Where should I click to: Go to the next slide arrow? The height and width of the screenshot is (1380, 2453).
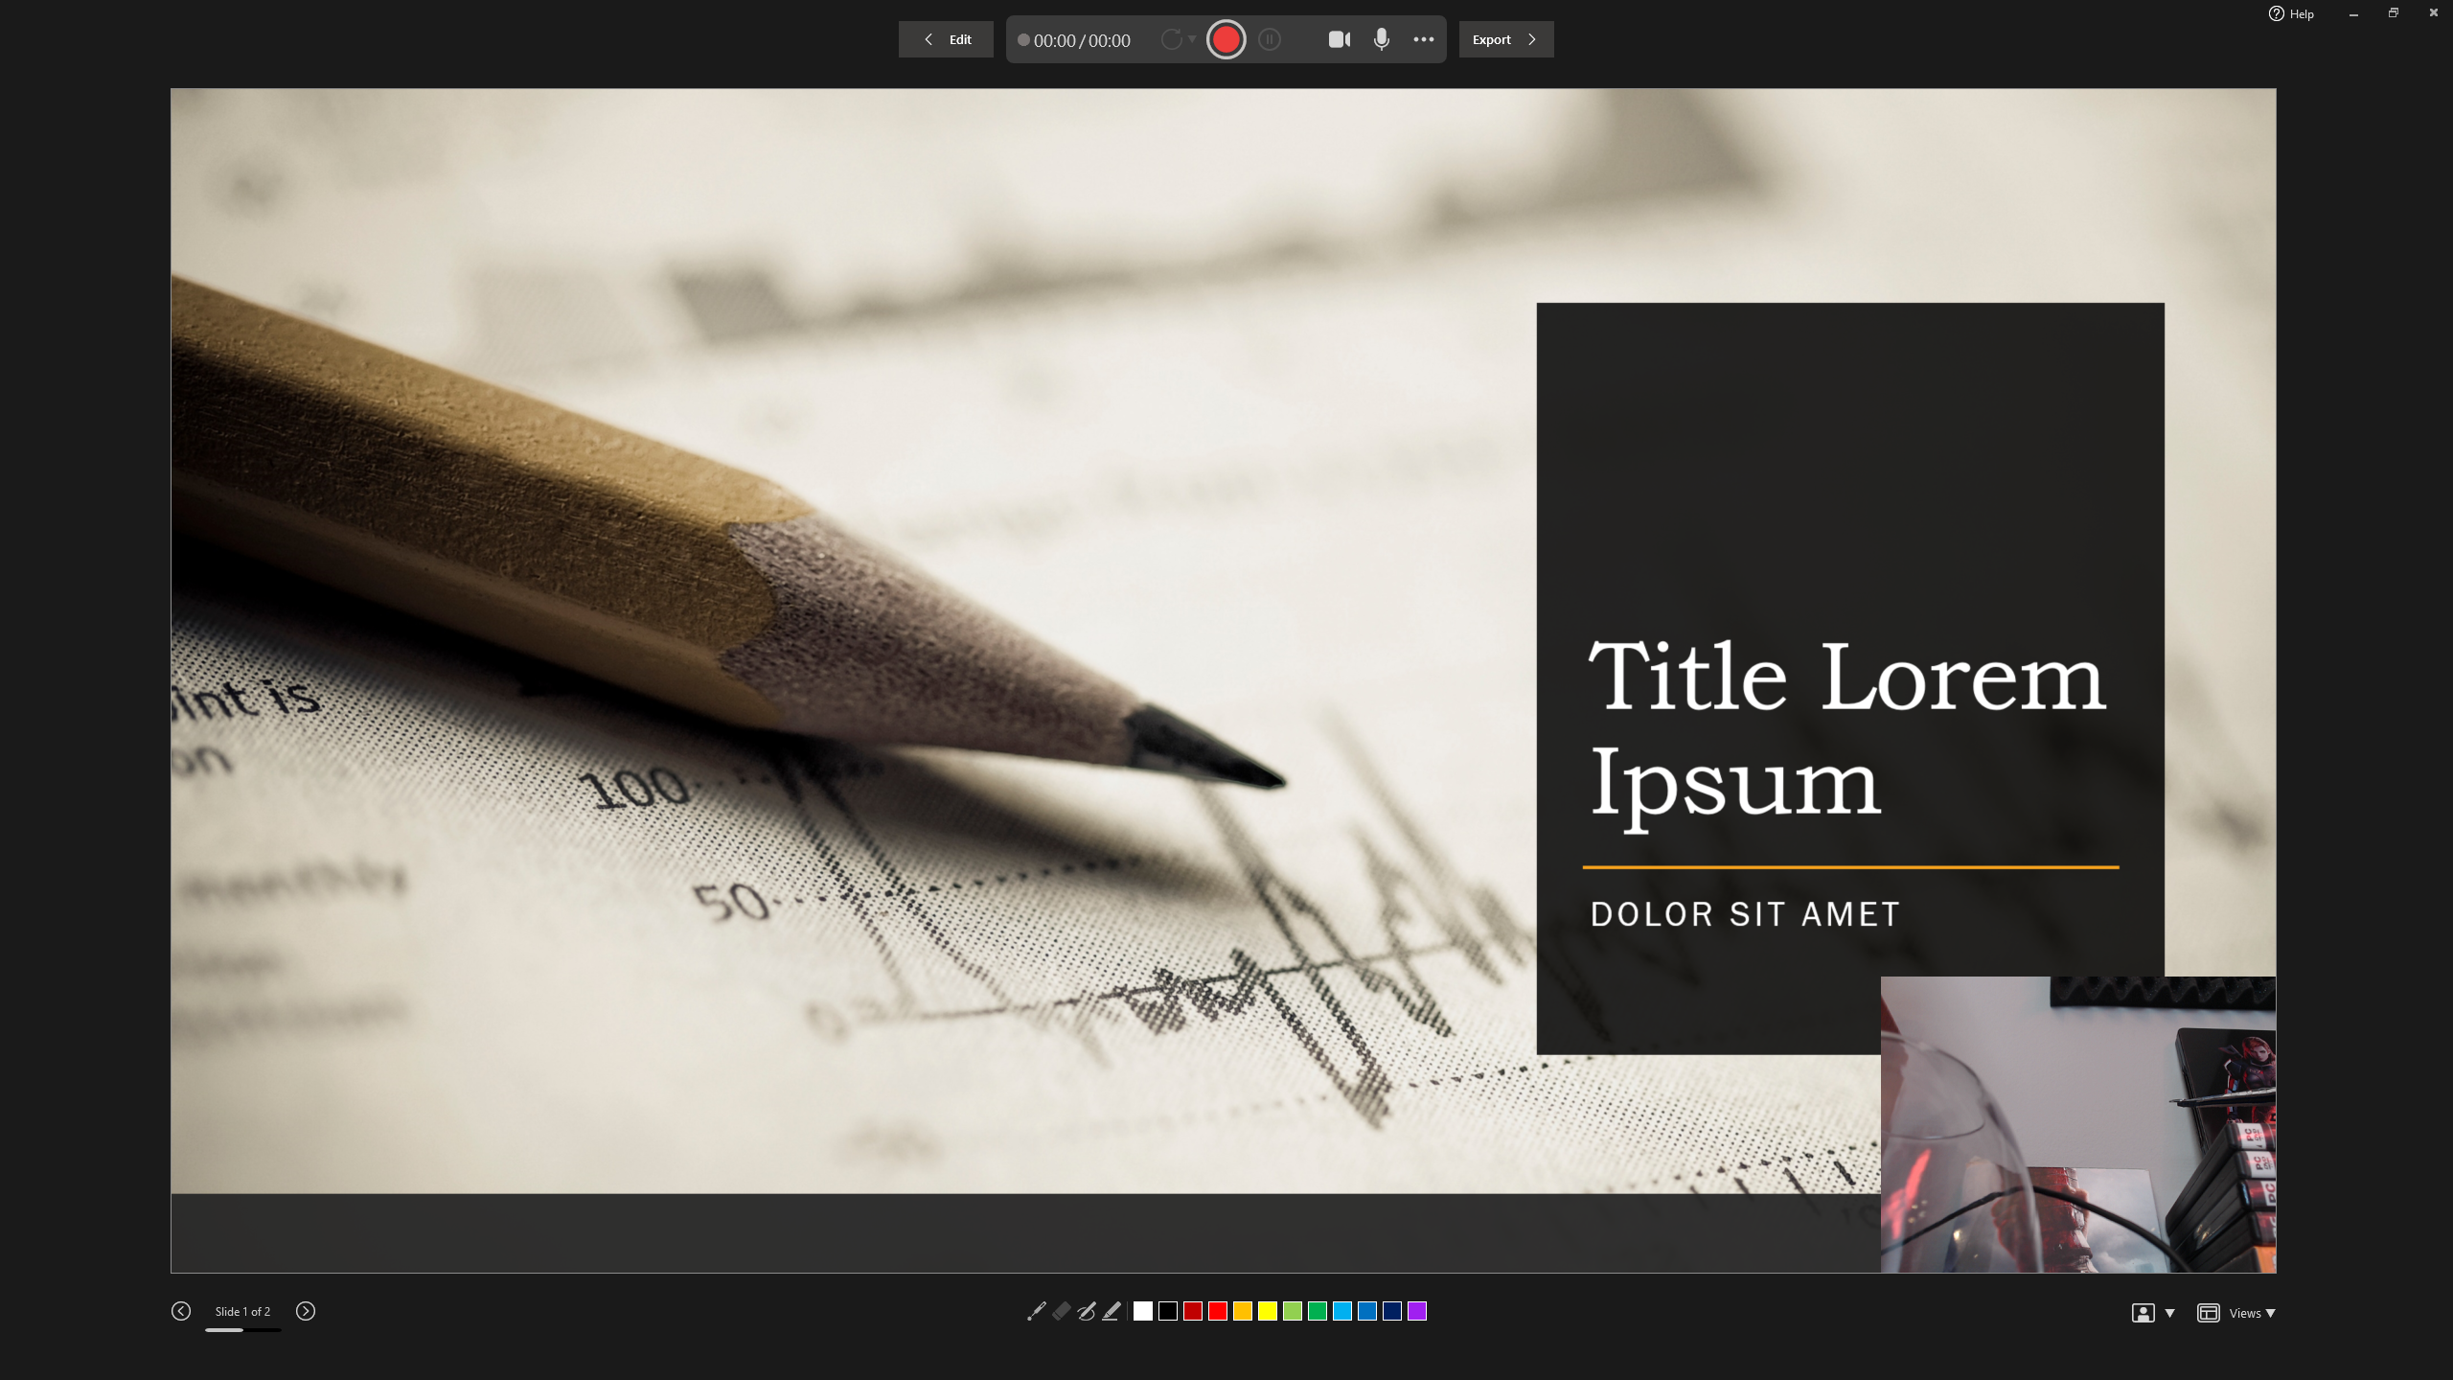click(306, 1311)
